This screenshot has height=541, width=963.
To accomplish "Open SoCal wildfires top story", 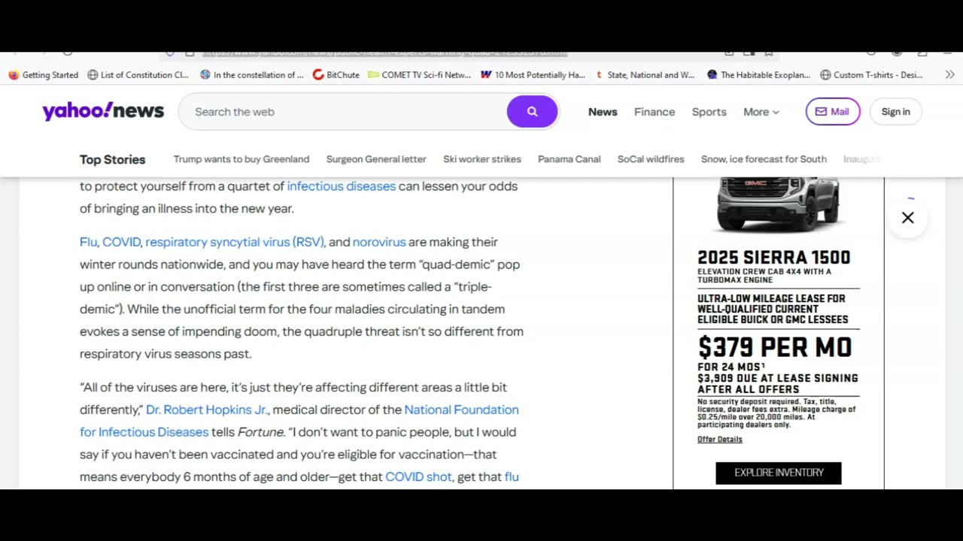I will [651, 159].
